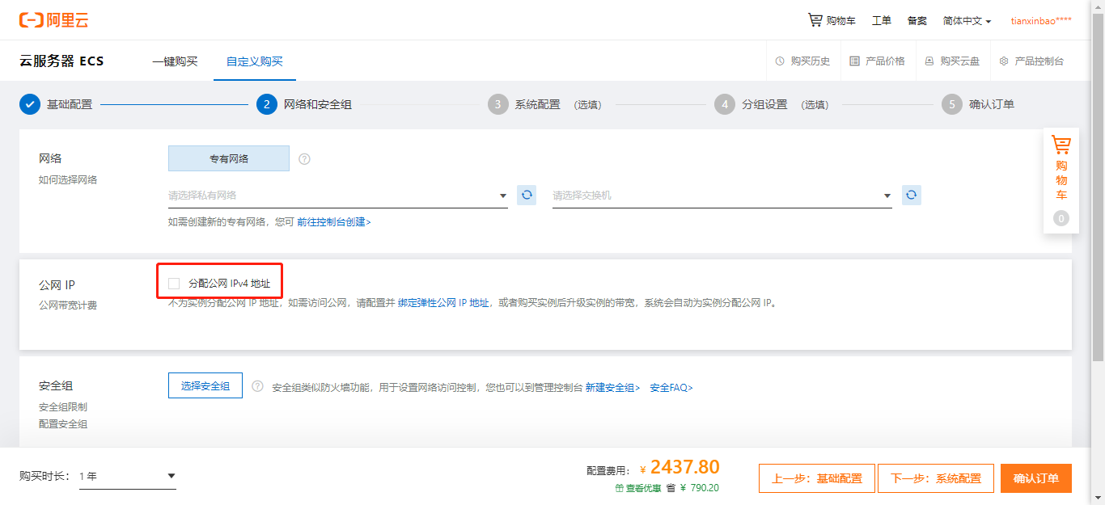Select the 专有网络 network type button
The width and height of the screenshot is (1105, 505).
coord(229,158)
